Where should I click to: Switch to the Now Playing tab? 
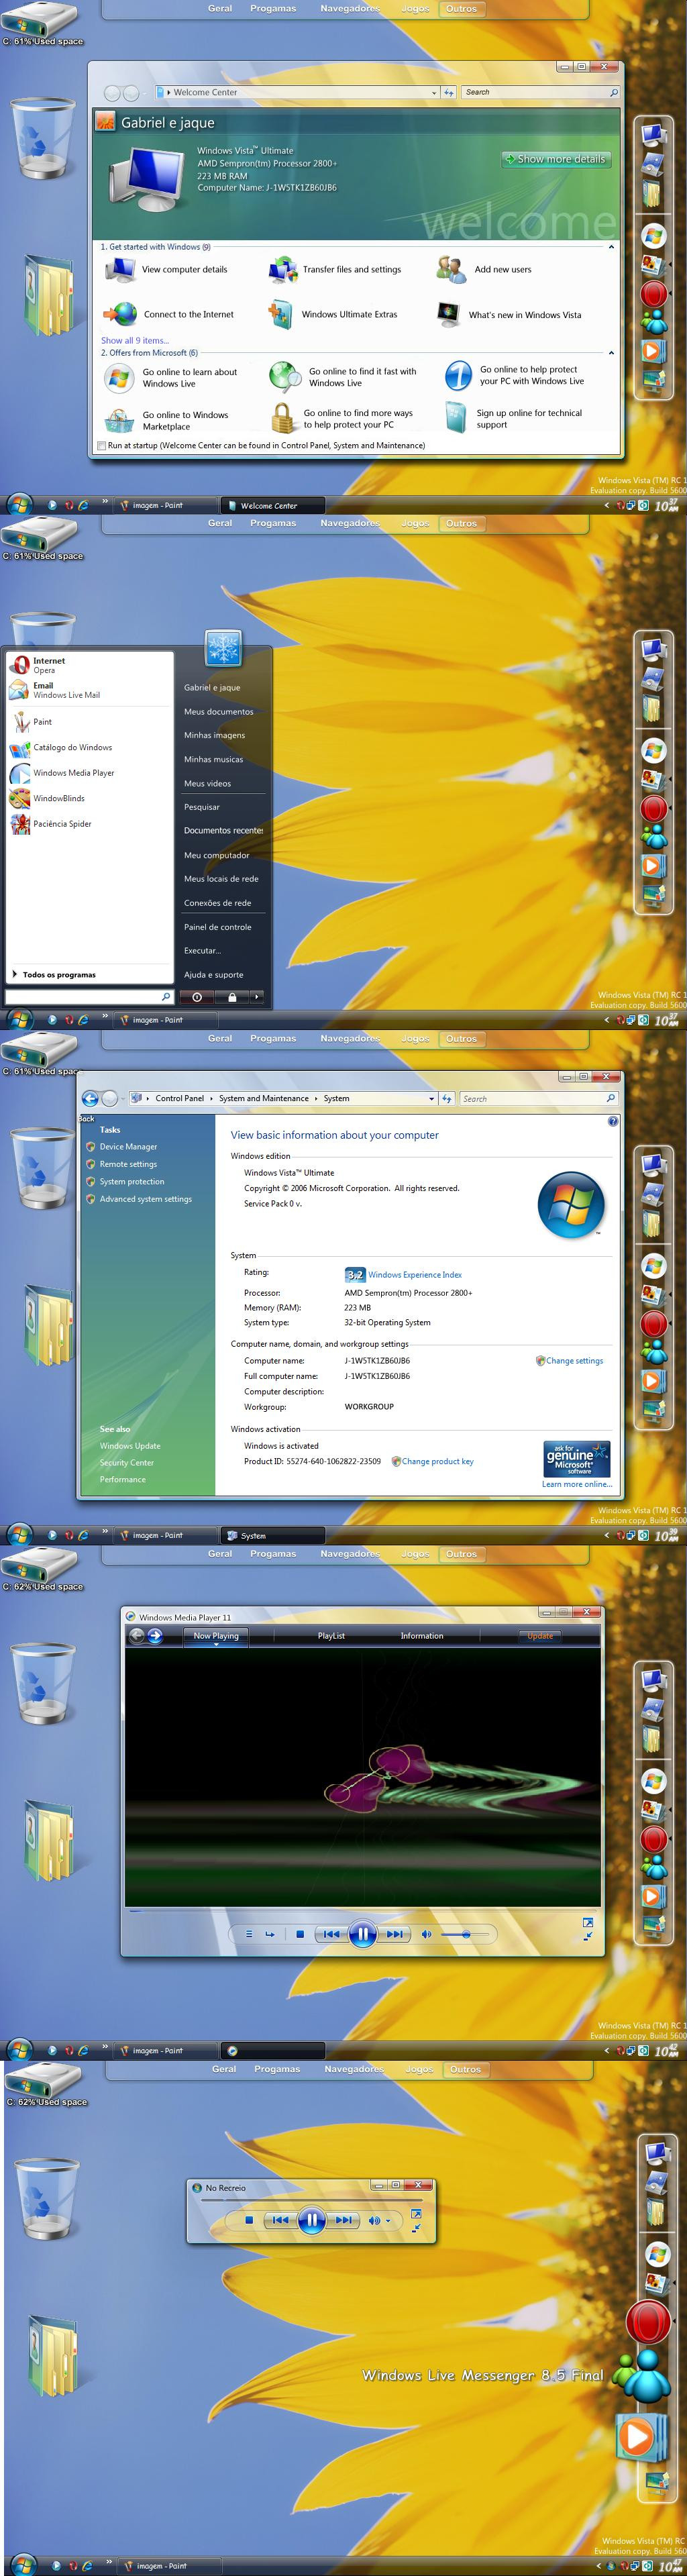coord(216,1636)
